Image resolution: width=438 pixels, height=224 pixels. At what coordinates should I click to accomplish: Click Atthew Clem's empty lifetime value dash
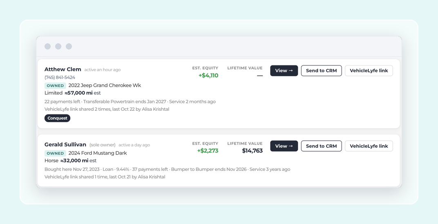click(x=260, y=76)
